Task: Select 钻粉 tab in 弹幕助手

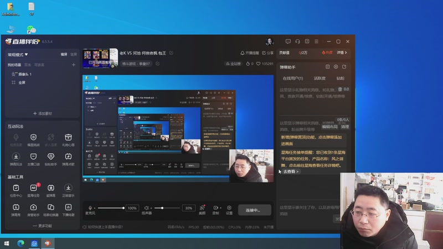Action: pos(341,78)
